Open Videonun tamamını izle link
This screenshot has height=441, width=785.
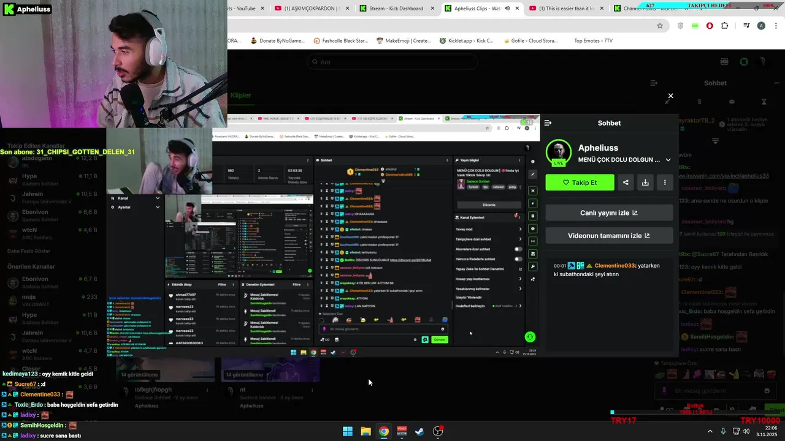[x=609, y=236]
